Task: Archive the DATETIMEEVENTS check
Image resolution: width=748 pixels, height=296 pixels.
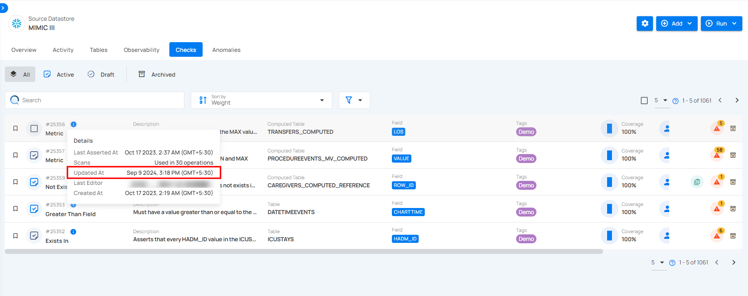Action: (x=733, y=209)
